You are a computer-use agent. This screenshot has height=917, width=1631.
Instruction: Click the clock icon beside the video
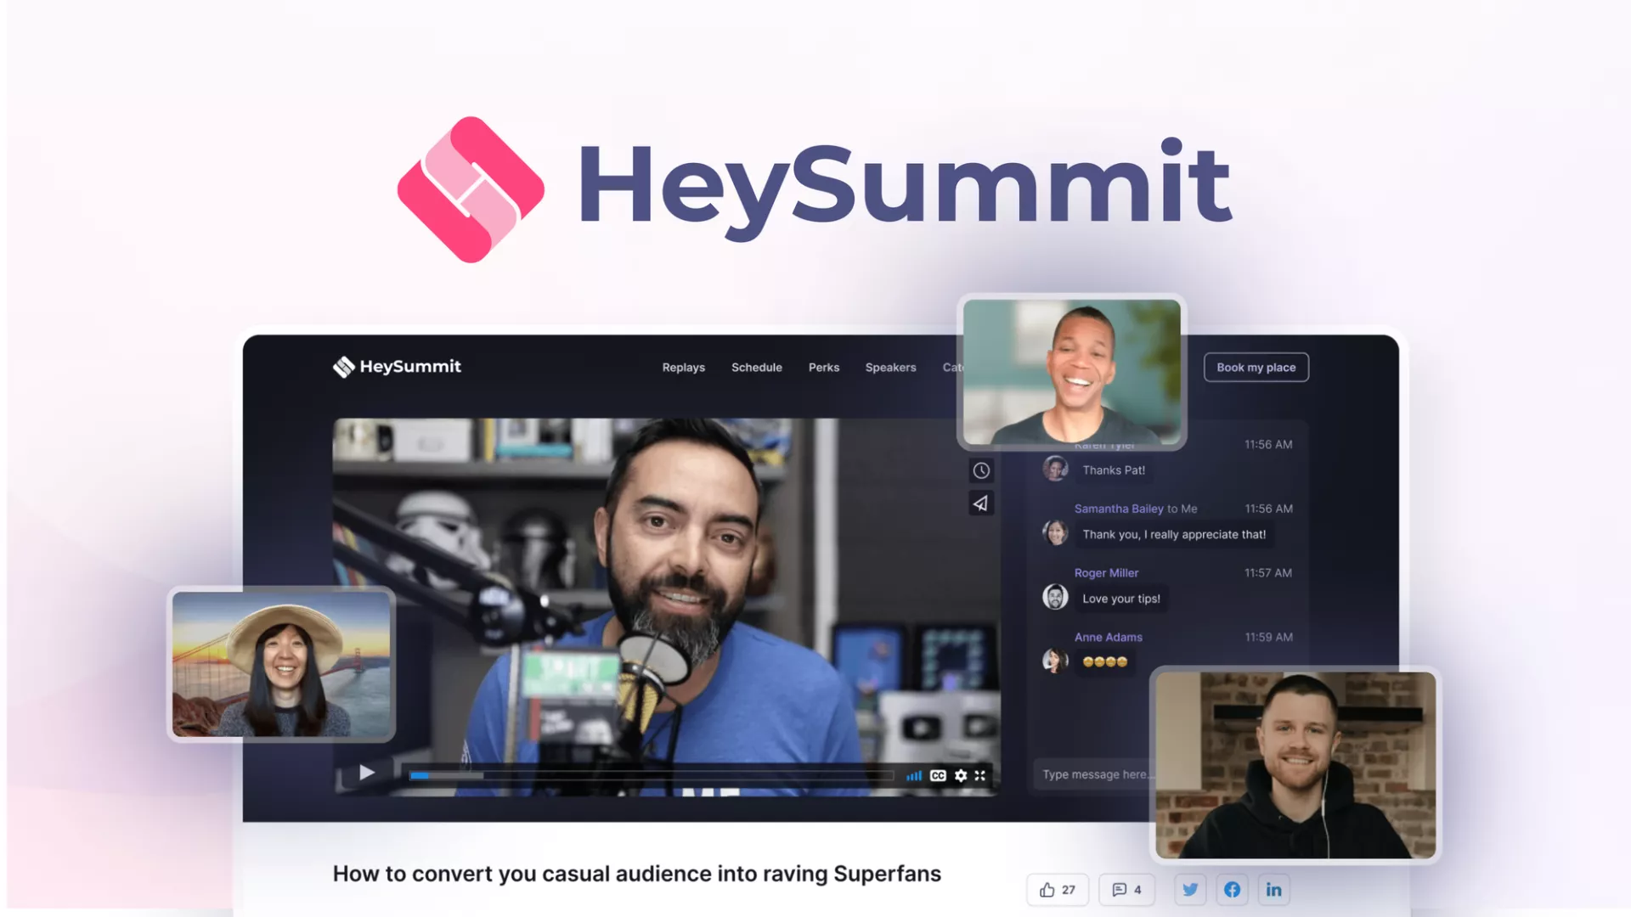pyautogui.click(x=981, y=470)
